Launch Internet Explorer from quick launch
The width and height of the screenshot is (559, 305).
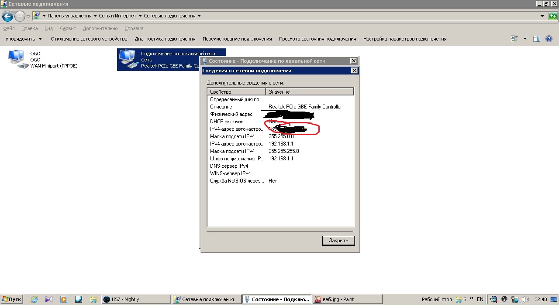pyautogui.click(x=34, y=299)
